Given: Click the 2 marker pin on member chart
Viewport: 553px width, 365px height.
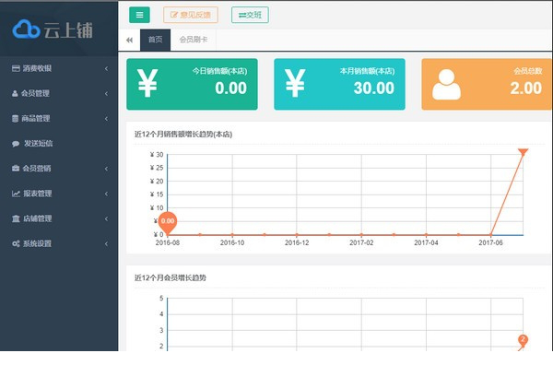Looking at the screenshot, I should [523, 341].
